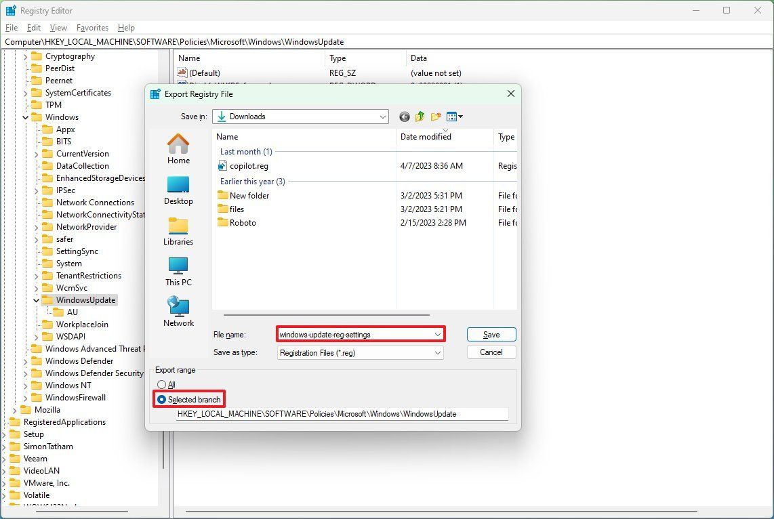Select the All export range option
This screenshot has height=519, width=774.
coord(162,386)
